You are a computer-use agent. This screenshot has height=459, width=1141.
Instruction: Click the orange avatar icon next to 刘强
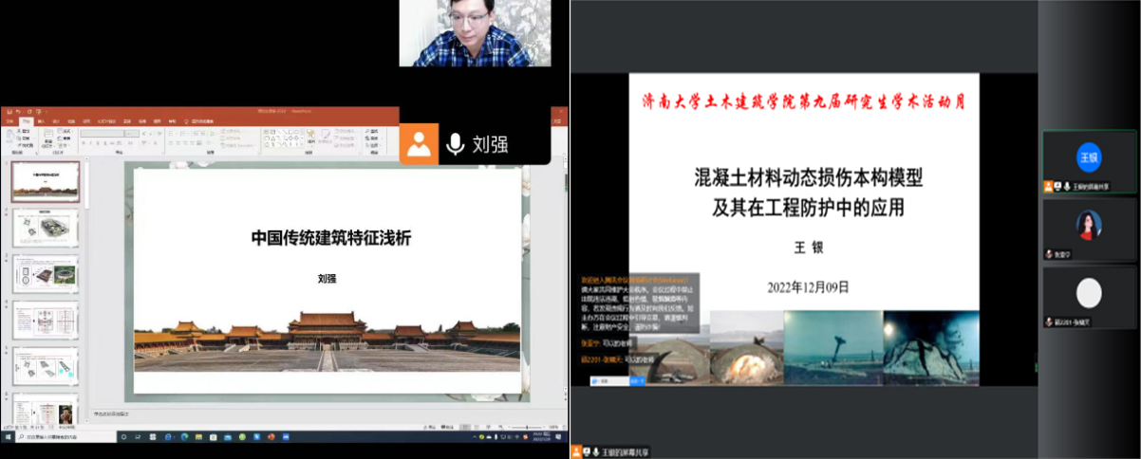click(x=419, y=144)
